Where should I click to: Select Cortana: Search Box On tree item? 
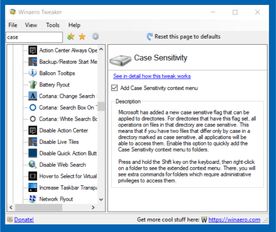coord(68,107)
